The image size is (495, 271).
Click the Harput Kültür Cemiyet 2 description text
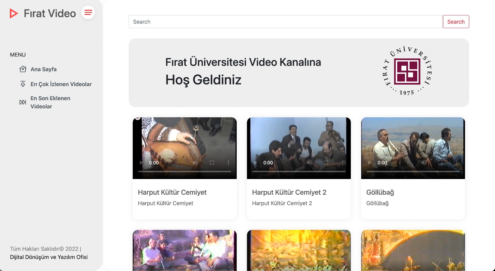click(x=282, y=203)
